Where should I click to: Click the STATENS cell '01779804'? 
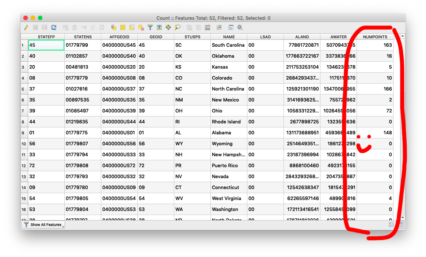pos(83,209)
